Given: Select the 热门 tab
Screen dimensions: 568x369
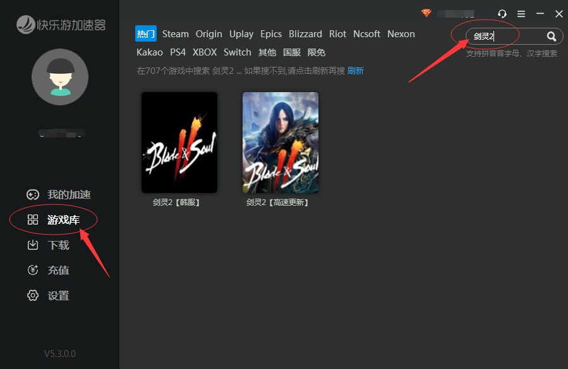Looking at the screenshot, I should click(x=145, y=33).
